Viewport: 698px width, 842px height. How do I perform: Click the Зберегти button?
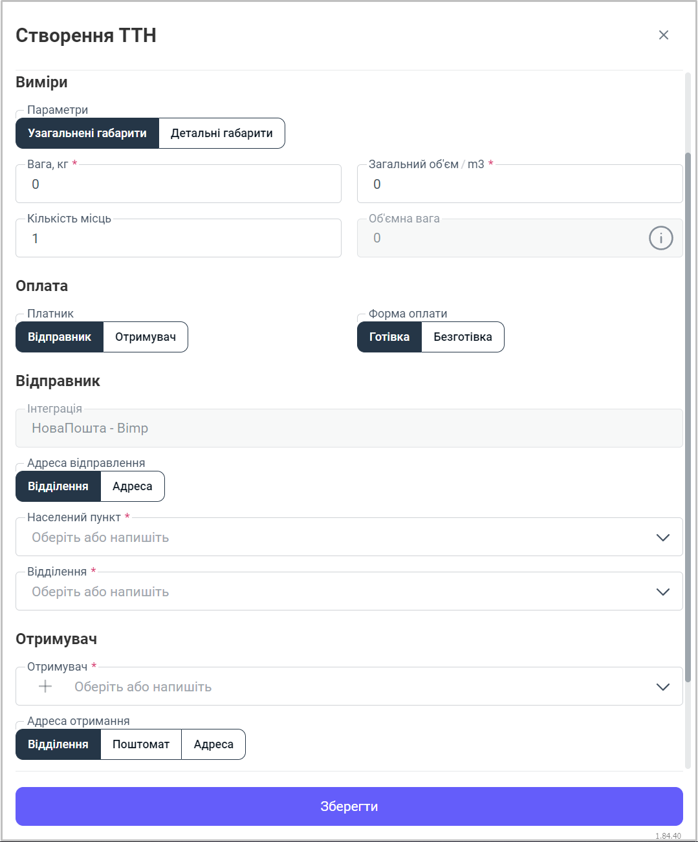pyautogui.click(x=349, y=806)
